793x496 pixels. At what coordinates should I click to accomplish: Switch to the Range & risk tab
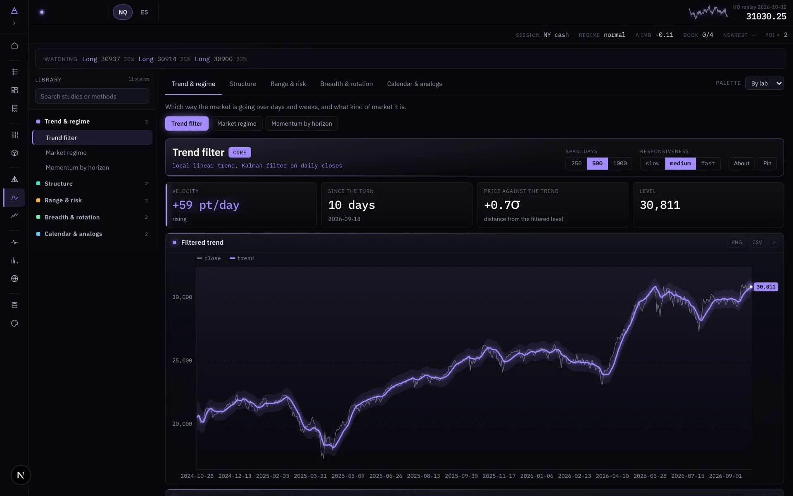288,84
